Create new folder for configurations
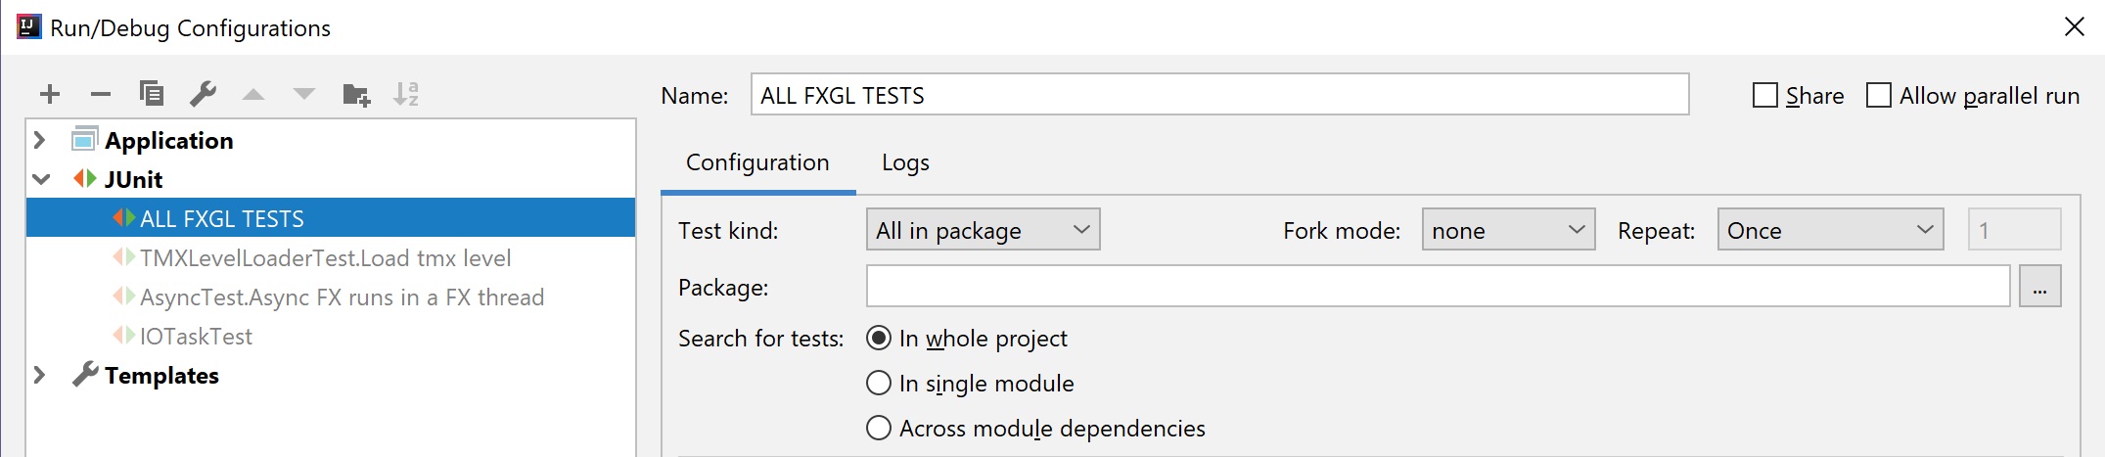 (356, 95)
